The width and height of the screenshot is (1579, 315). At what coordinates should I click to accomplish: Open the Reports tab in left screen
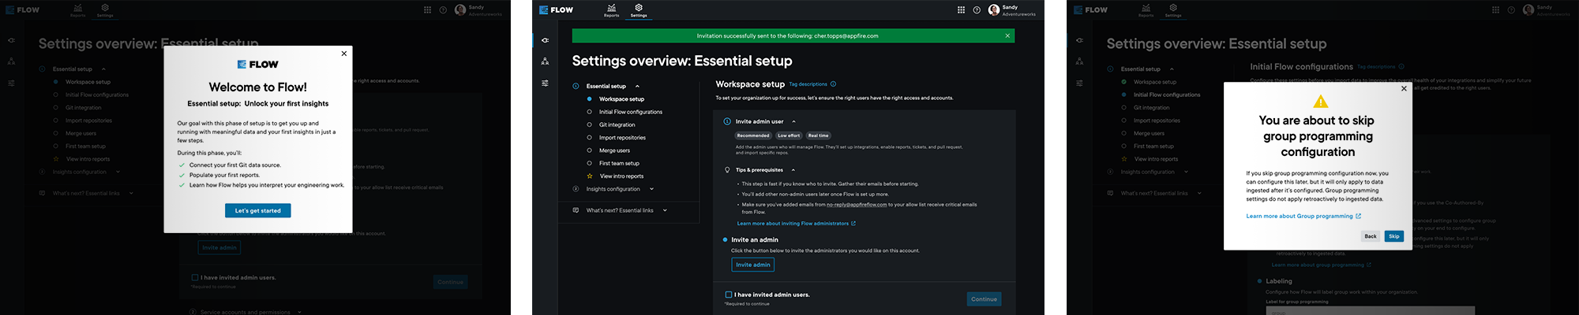pyautogui.click(x=78, y=10)
